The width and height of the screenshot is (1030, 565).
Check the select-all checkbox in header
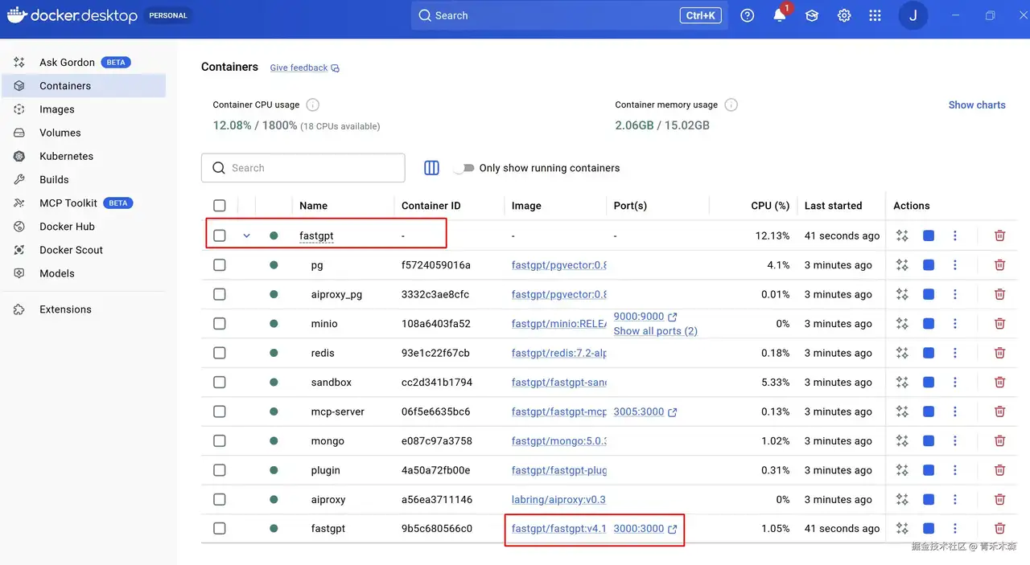(220, 206)
